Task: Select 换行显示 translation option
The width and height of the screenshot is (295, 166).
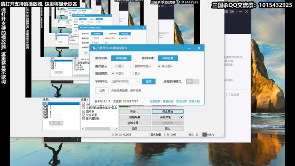Action: pos(159,66)
